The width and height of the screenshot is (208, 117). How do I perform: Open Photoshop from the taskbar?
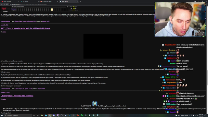[70, 115]
